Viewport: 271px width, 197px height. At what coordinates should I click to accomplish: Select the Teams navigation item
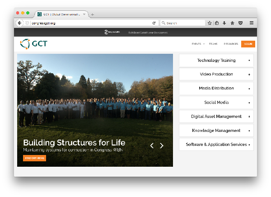pos(213,44)
